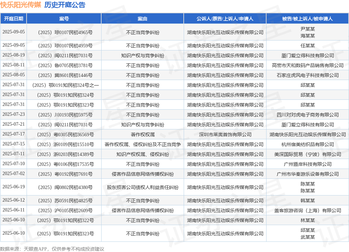Click cause 知识产权权属、侵权纠纷
Screen dimensions: 349x252
(143, 154)
